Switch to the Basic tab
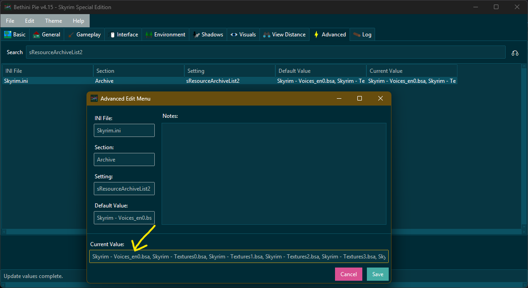The image size is (528, 288). [15, 34]
